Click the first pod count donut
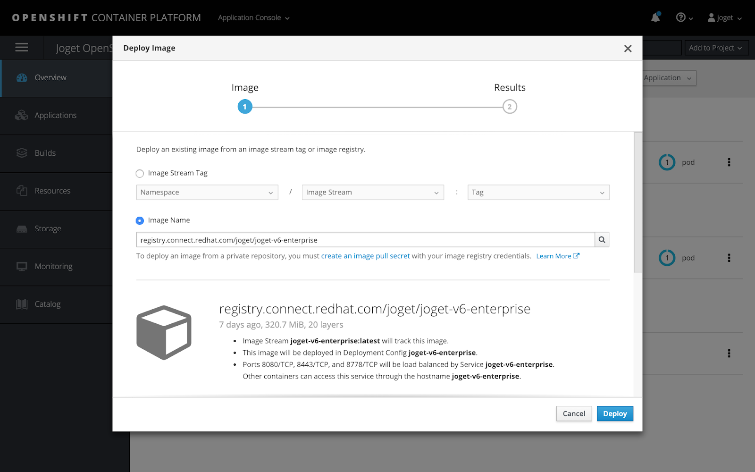Screen dimensions: 755x472 click(x=667, y=162)
